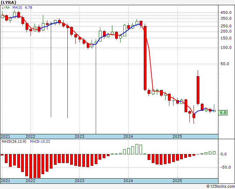235x189 pixels.
Task: Click the 100.0 price axis label
Action: (226, 47)
